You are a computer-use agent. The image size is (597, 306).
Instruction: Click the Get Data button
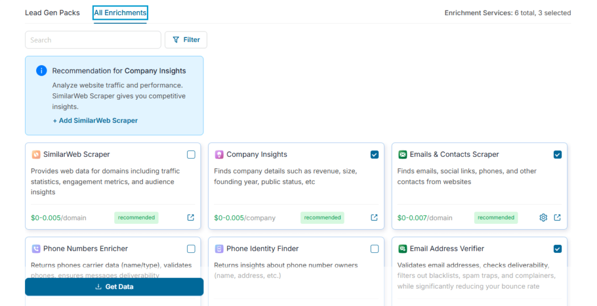point(114,287)
